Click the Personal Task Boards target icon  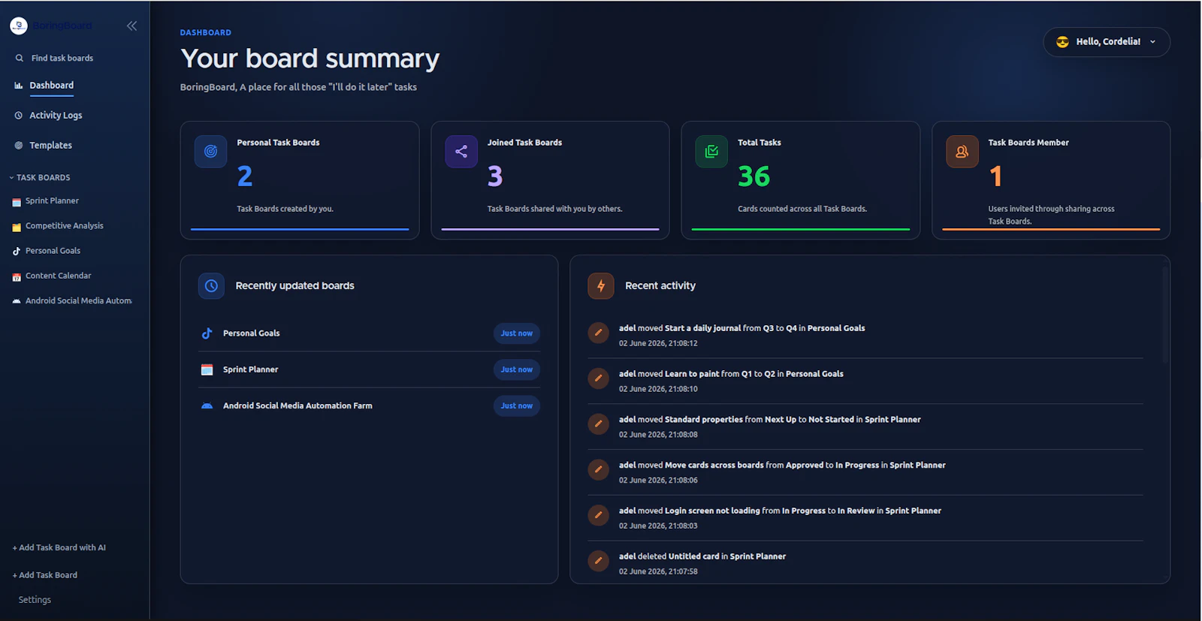[211, 152]
